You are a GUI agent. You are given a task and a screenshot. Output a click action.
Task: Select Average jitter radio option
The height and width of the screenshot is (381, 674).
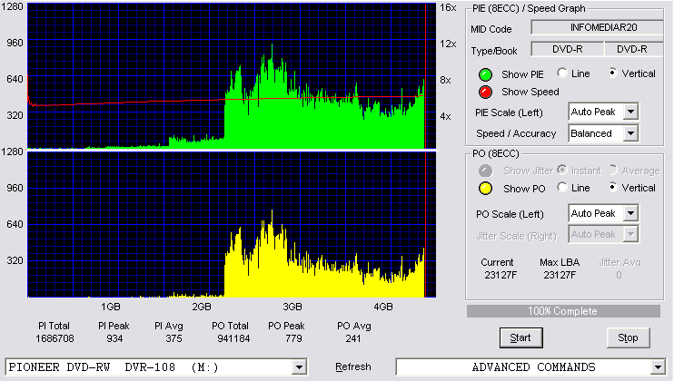pyautogui.click(x=613, y=170)
